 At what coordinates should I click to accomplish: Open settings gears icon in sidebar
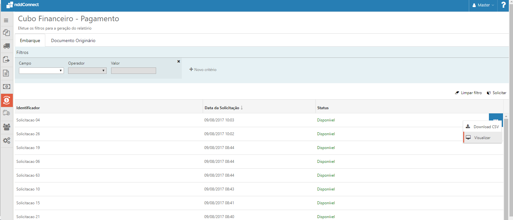6,140
